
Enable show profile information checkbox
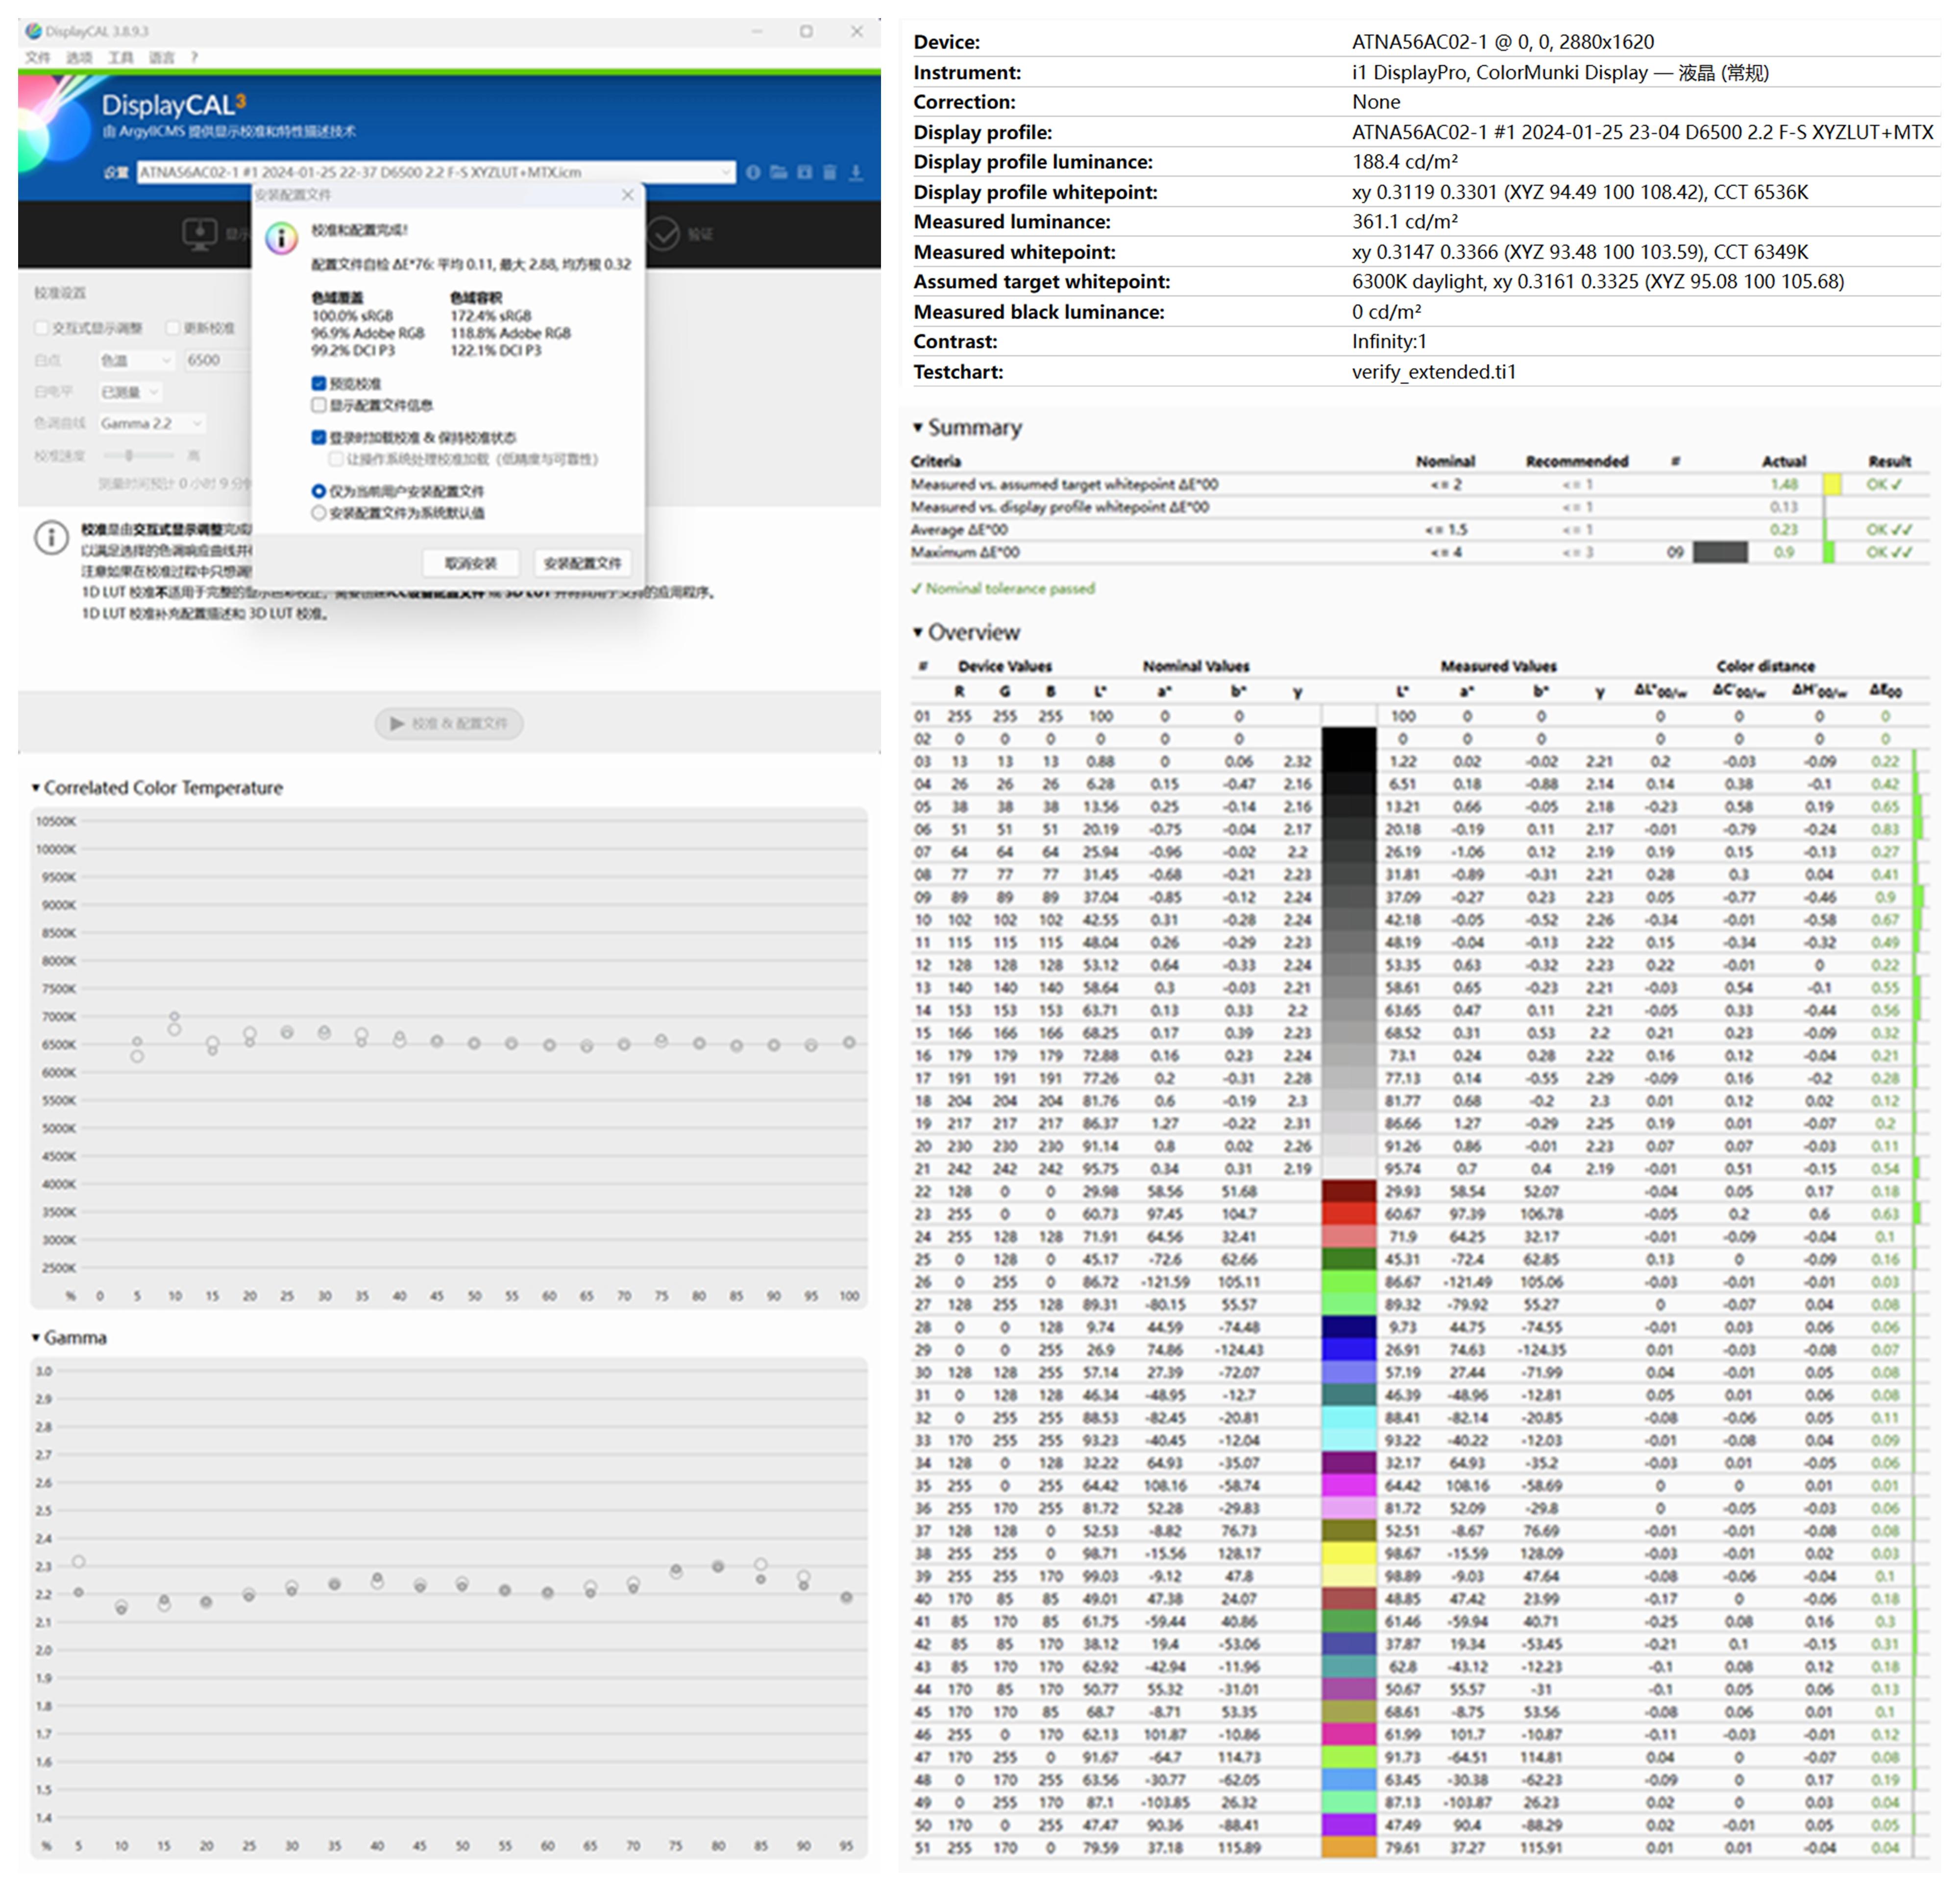coord(319,405)
